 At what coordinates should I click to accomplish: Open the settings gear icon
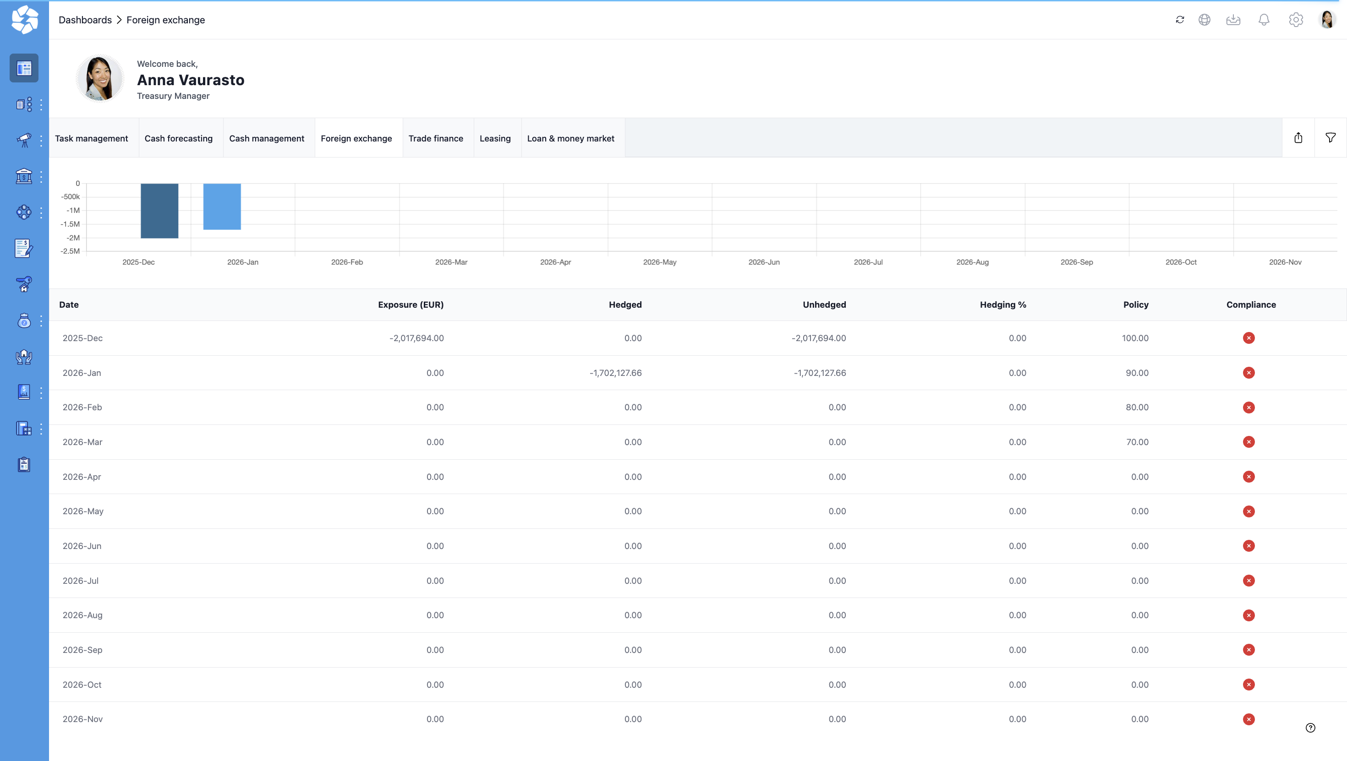1296,20
